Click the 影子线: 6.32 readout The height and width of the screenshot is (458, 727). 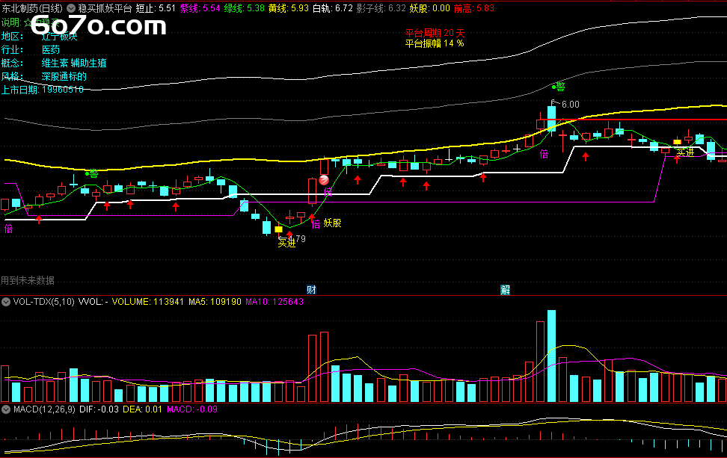pyautogui.click(x=381, y=8)
